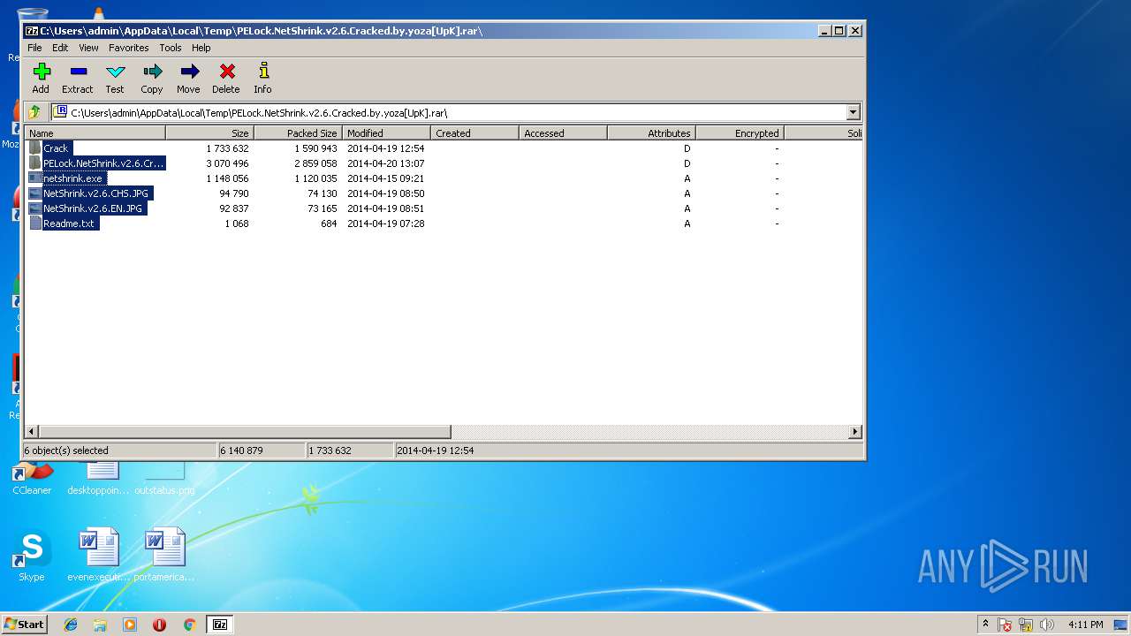The image size is (1131, 636).
Task: Open the Info toolbar button
Action: pyautogui.click(x=262, y=78)
